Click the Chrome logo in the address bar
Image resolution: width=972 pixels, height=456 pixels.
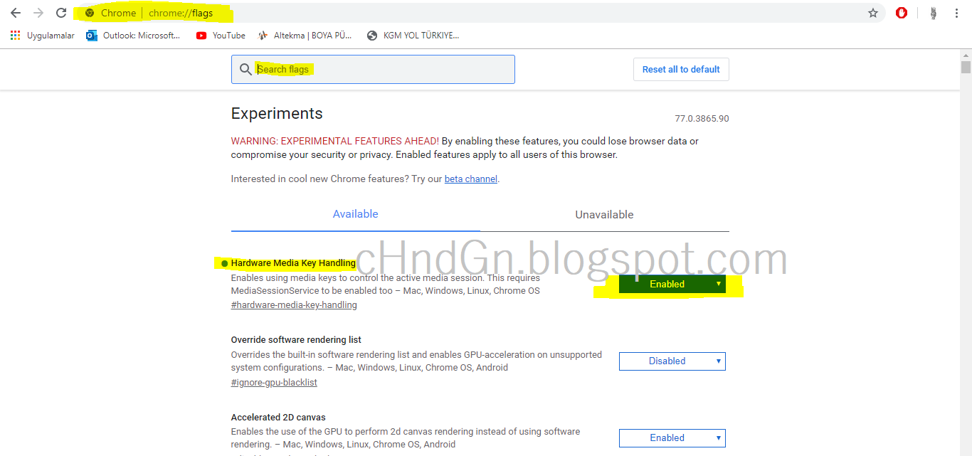(x=88, y=12)
